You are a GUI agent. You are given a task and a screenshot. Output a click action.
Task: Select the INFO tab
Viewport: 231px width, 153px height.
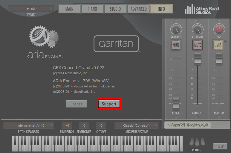(161, 9)
